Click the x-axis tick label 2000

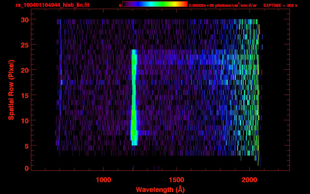tap(249, 180)
